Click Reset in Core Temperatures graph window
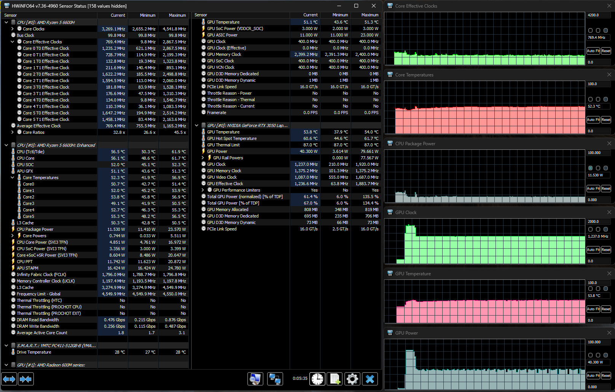 (606, 120)
